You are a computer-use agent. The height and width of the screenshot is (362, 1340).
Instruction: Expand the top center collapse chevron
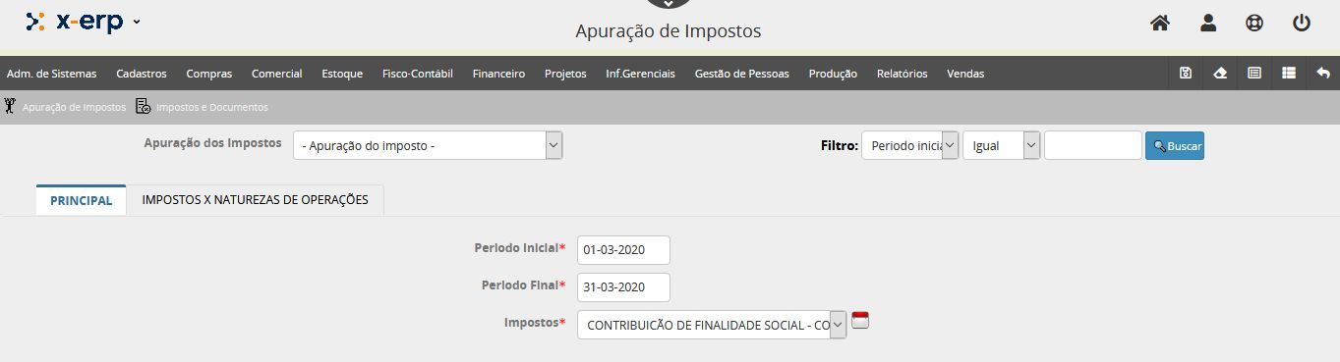pyautogui.click(x=669, y=4)
